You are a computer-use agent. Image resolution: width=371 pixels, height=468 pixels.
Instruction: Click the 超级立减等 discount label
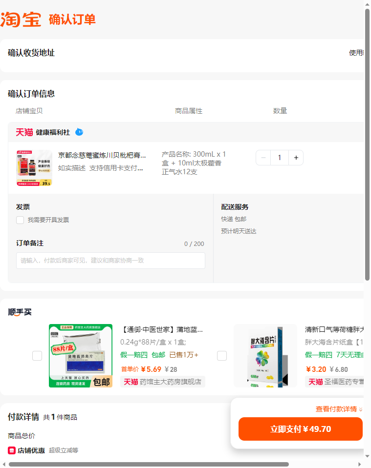64,450
